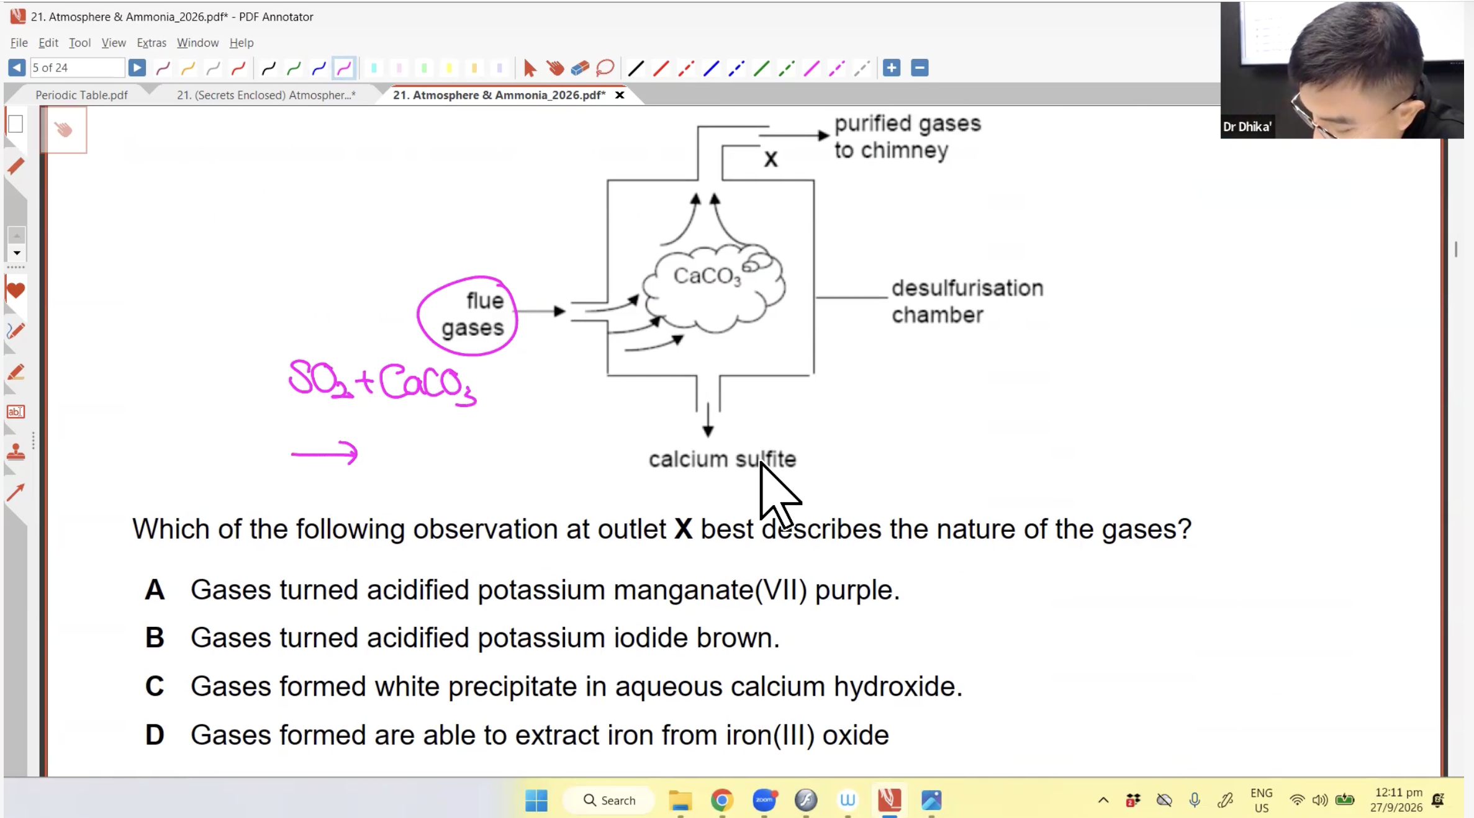
Task: Choose the solid magenta line tool
Action: [812, 68]
